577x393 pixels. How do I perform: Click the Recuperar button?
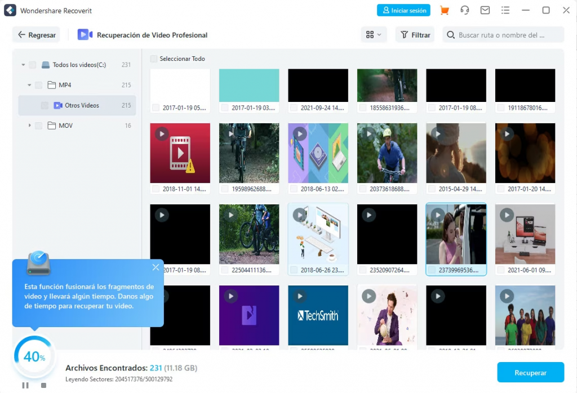click(530, 373)
